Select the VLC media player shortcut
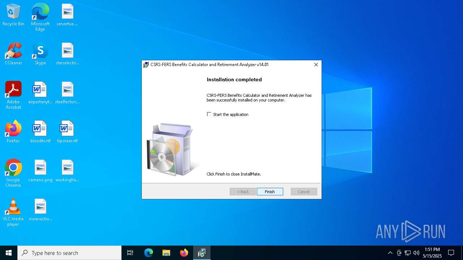463x260 pixels. 13,212
